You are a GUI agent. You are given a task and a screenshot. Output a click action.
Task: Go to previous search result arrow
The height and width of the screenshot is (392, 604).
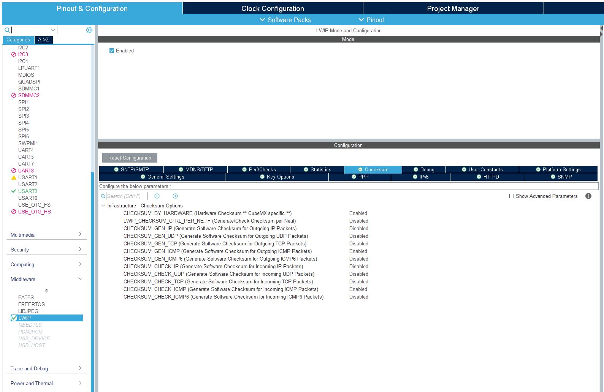(x=157, y=196)
